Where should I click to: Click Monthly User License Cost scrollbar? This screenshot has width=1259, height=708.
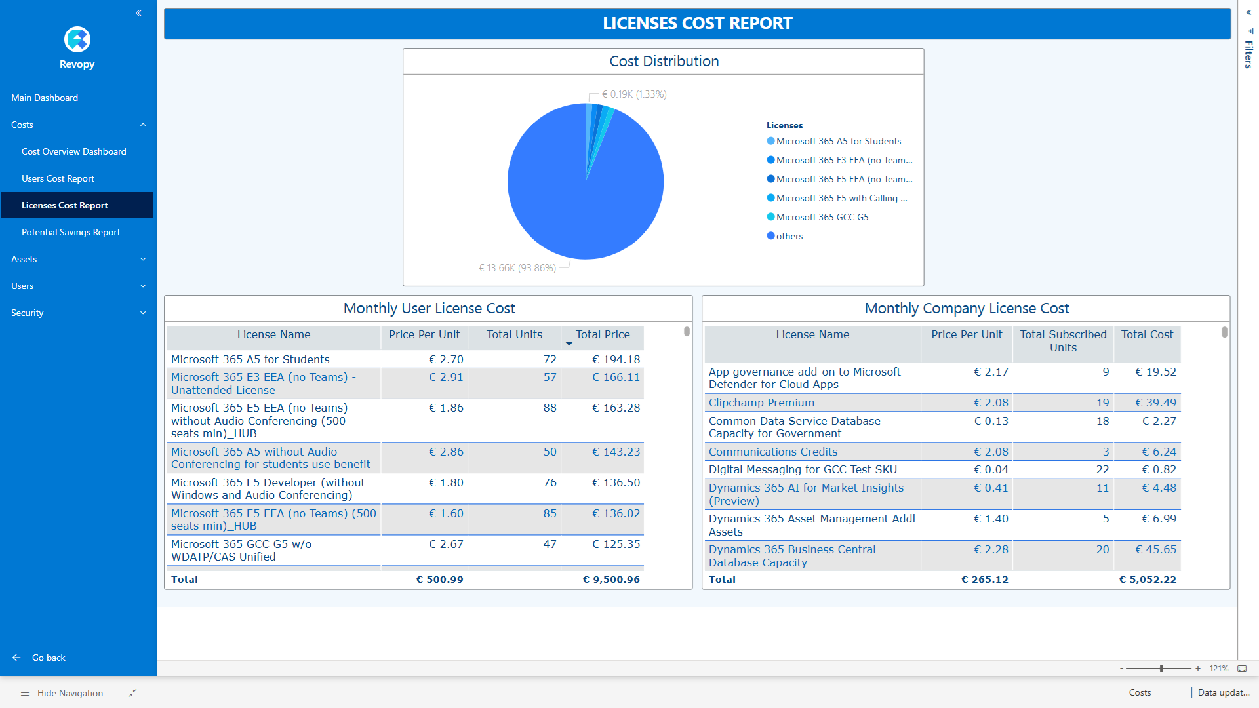(687, 332)
